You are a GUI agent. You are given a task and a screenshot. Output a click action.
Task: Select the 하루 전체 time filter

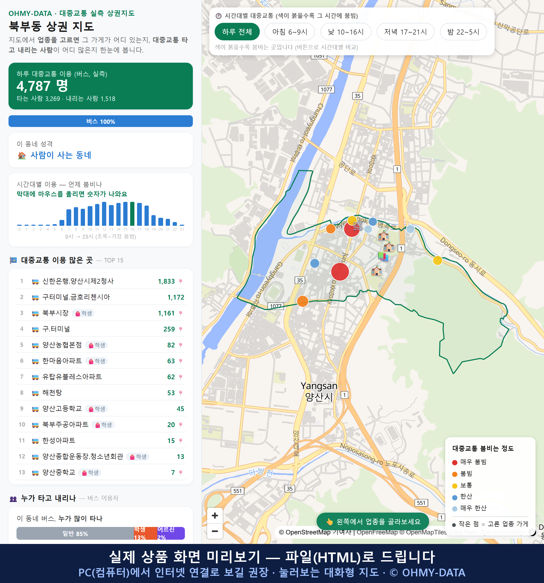(237, 32)
